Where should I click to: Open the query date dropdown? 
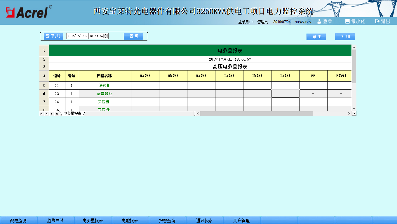(86, 36)
